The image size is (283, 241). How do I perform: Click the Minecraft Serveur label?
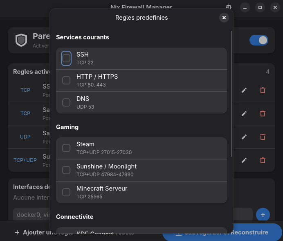point(102,189)
